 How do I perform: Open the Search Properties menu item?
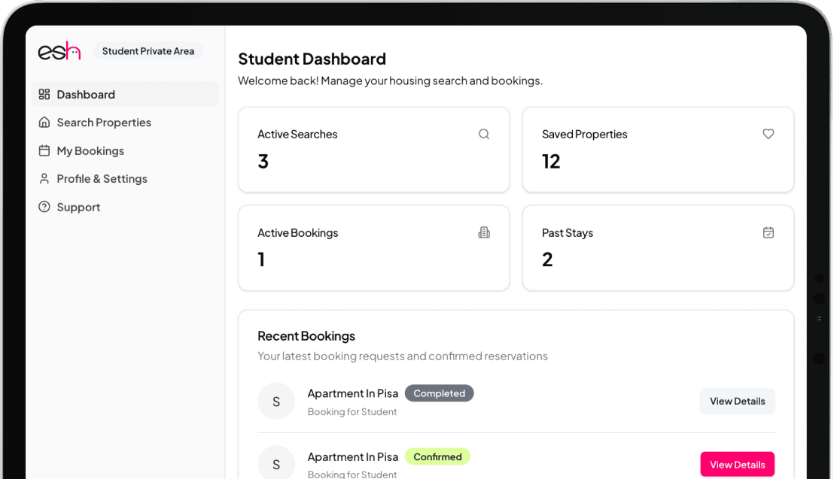click(x=104, y=123)
